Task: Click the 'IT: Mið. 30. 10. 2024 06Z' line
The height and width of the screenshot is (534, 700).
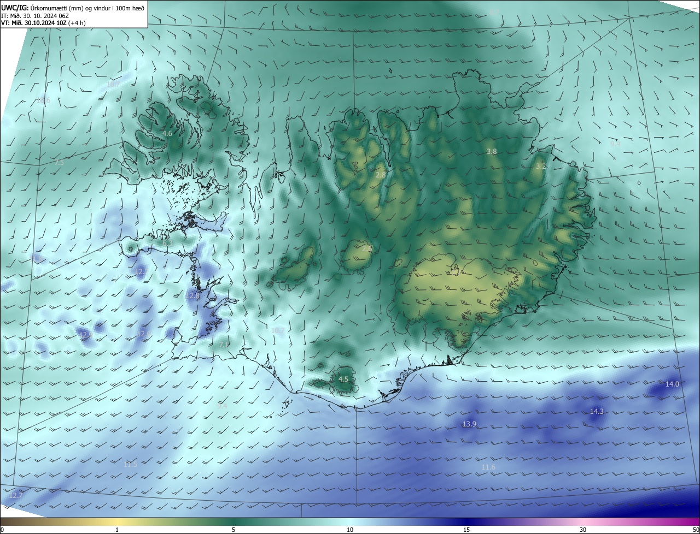Action: pos(34,16)
